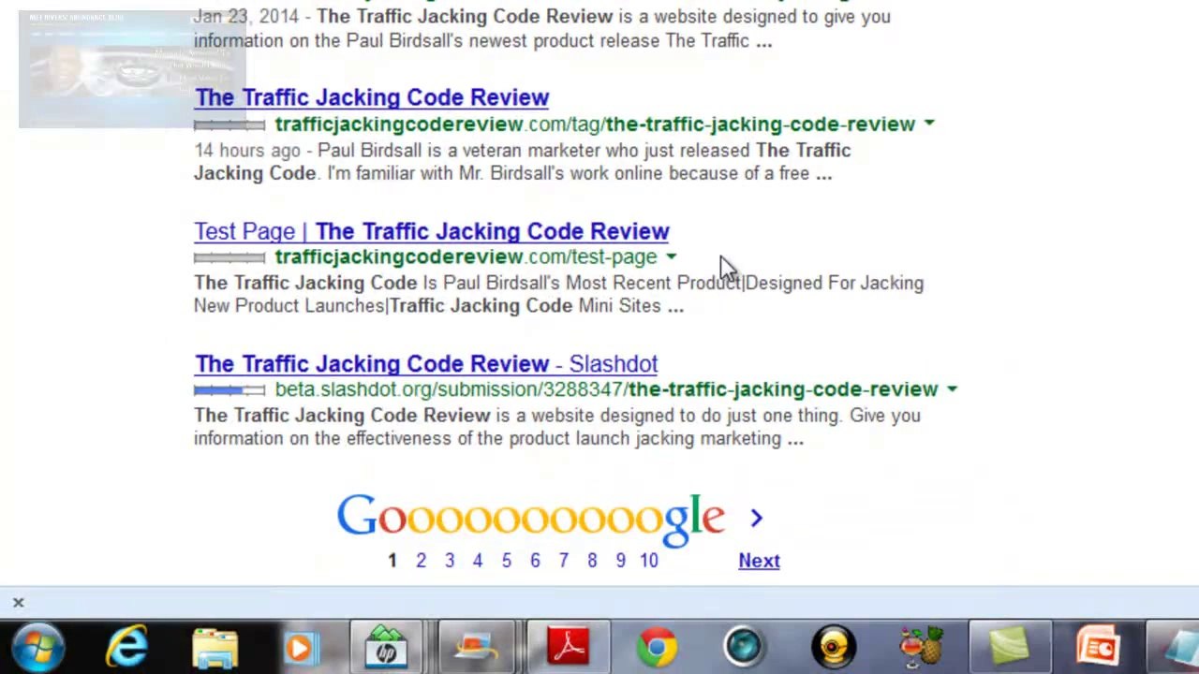Click the green beta.slashdot.org/submission URL text
This screenshot has height=674, width=1199.
(x=606, y=389)
